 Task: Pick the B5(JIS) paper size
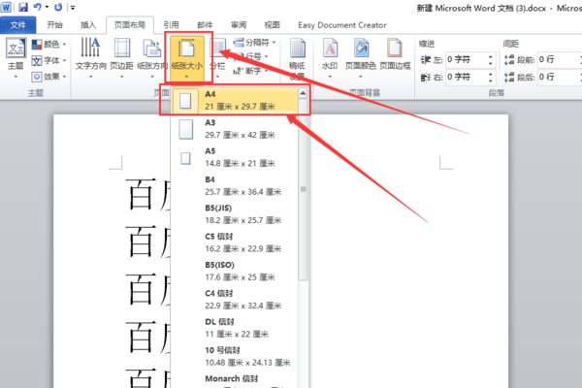(235, 214)
